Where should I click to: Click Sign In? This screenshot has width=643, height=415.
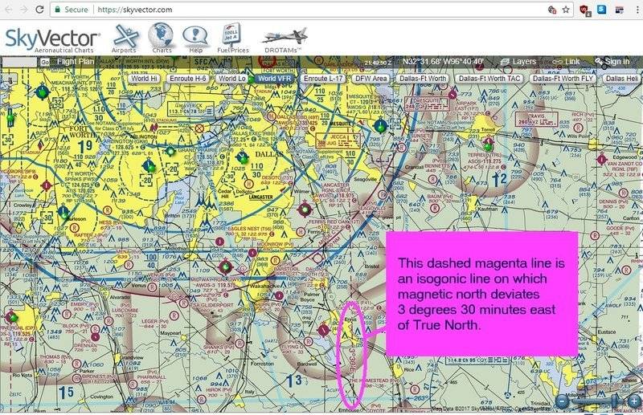coord(612,62)
